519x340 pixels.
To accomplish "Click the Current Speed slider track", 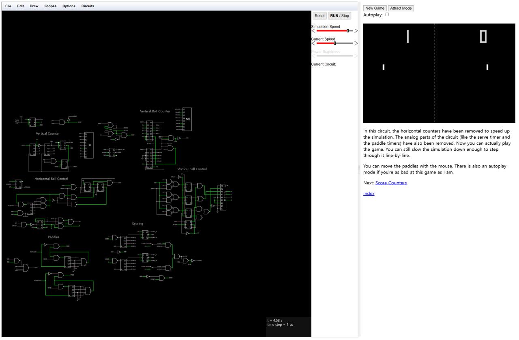I will point(335,43).
